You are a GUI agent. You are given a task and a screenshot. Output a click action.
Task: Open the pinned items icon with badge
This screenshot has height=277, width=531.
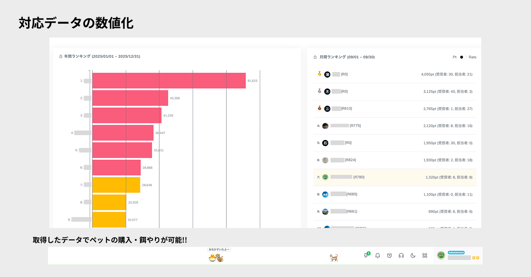point(366,255)
